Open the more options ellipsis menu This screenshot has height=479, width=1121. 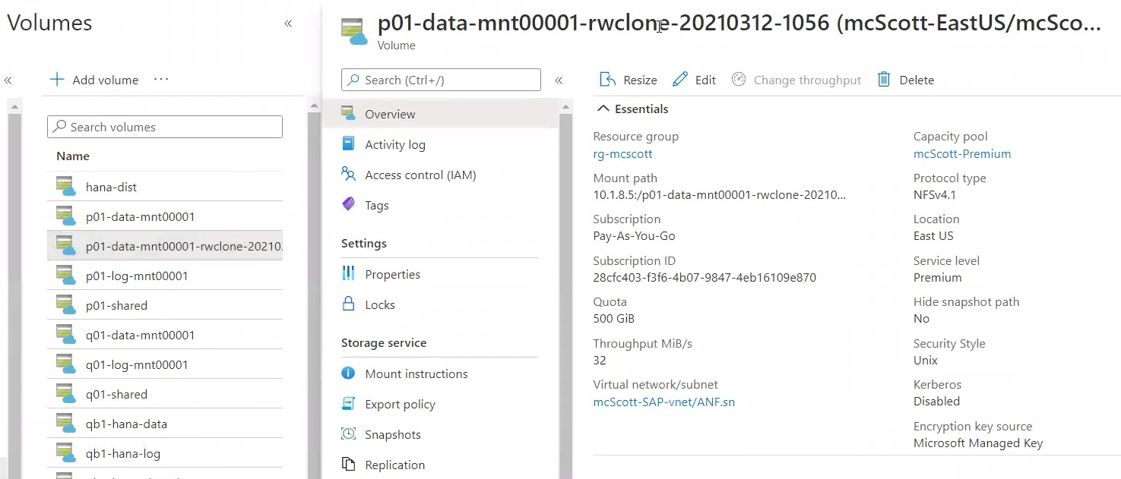click(x=161, y=80)
